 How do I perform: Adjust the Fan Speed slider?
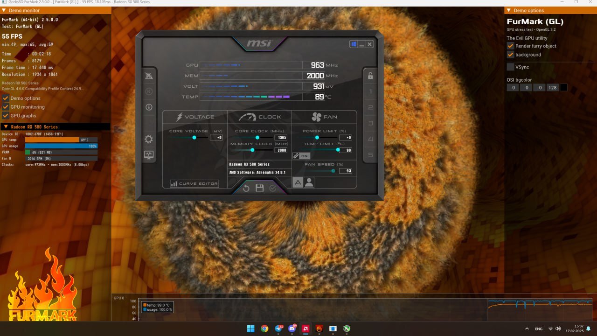318,171
